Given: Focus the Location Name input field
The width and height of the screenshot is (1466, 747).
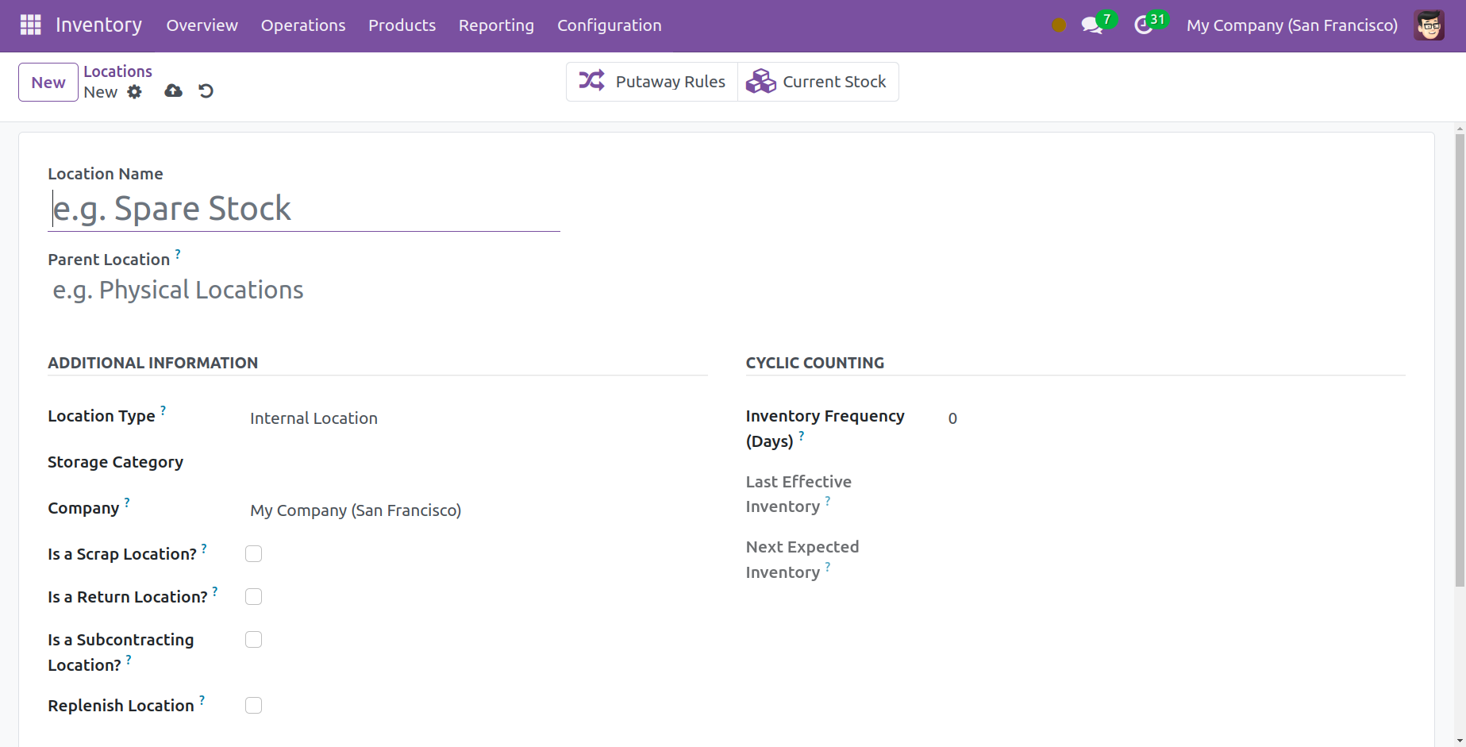Looking at the screenshot, I should (304, 210).
